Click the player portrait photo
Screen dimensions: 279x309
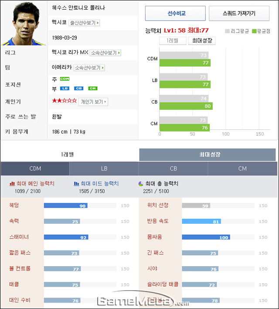(x=24, y=24)
